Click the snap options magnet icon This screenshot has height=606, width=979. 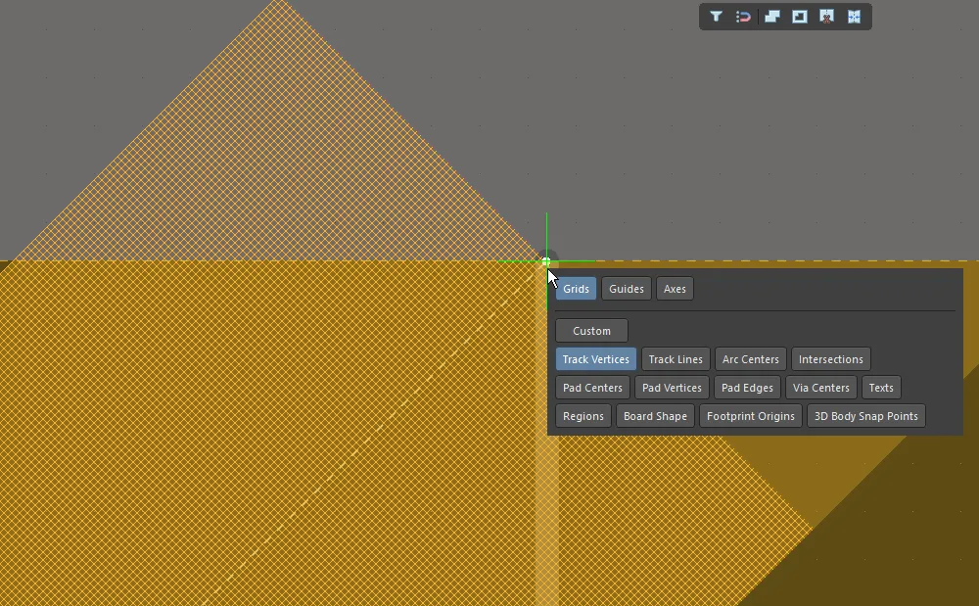coord(743,17)
